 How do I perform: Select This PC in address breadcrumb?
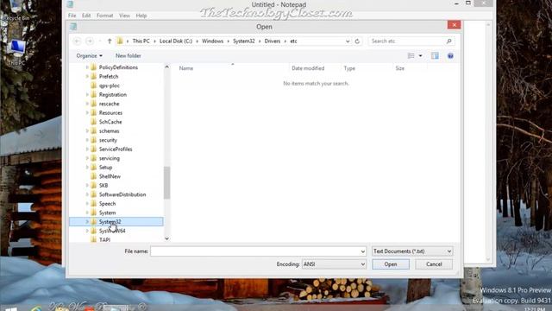click(x=141, y=41)
